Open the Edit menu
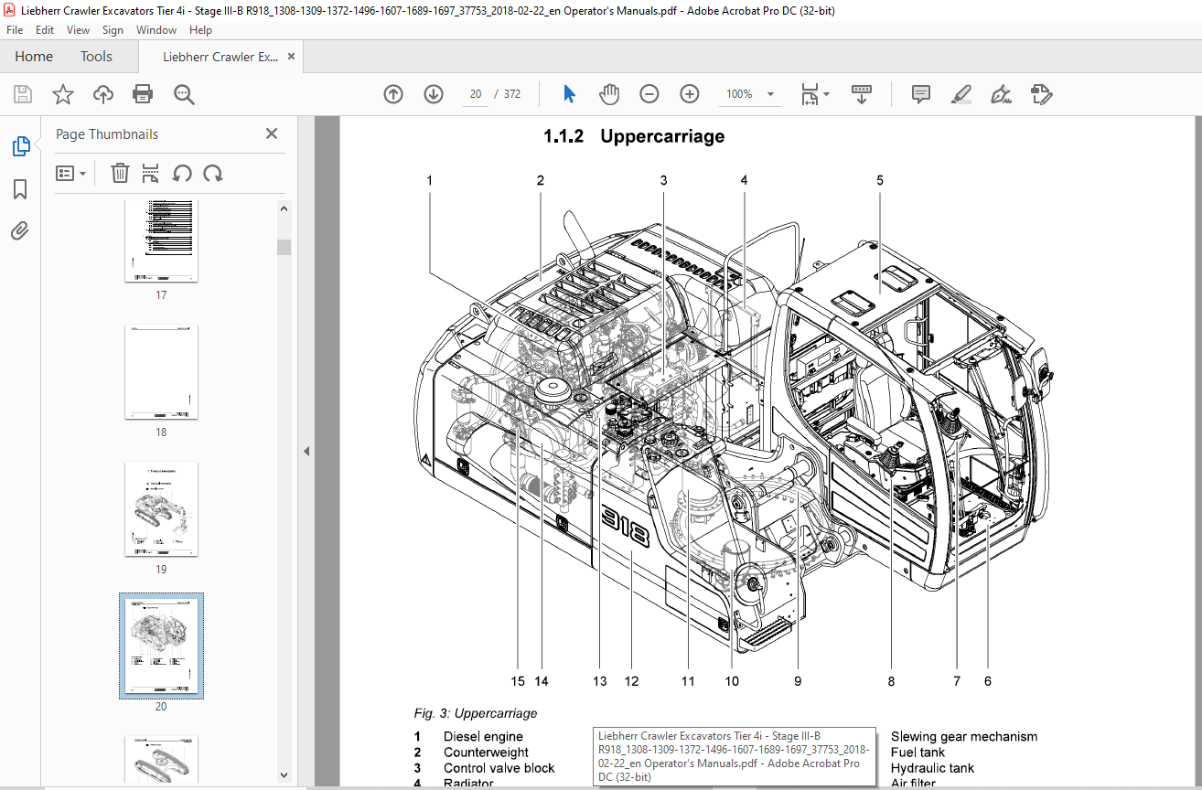This screenshot has width=1202, height=790. pyautogui.click(x=45, y=30)
